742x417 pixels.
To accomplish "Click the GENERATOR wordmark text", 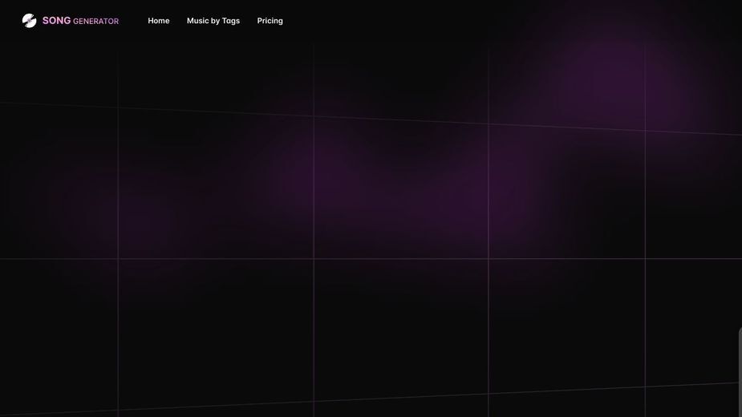I will 96,22.
